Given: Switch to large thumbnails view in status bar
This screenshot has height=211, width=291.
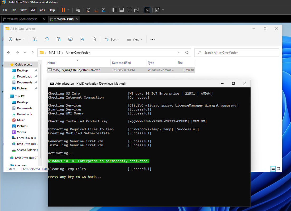Looking at the screenshot, I should tap(278, 169).
